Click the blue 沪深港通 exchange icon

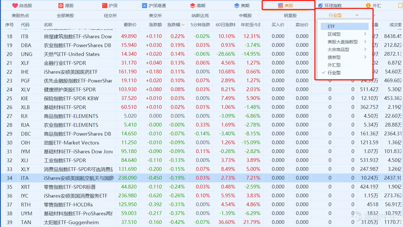[x=145, y=5]
